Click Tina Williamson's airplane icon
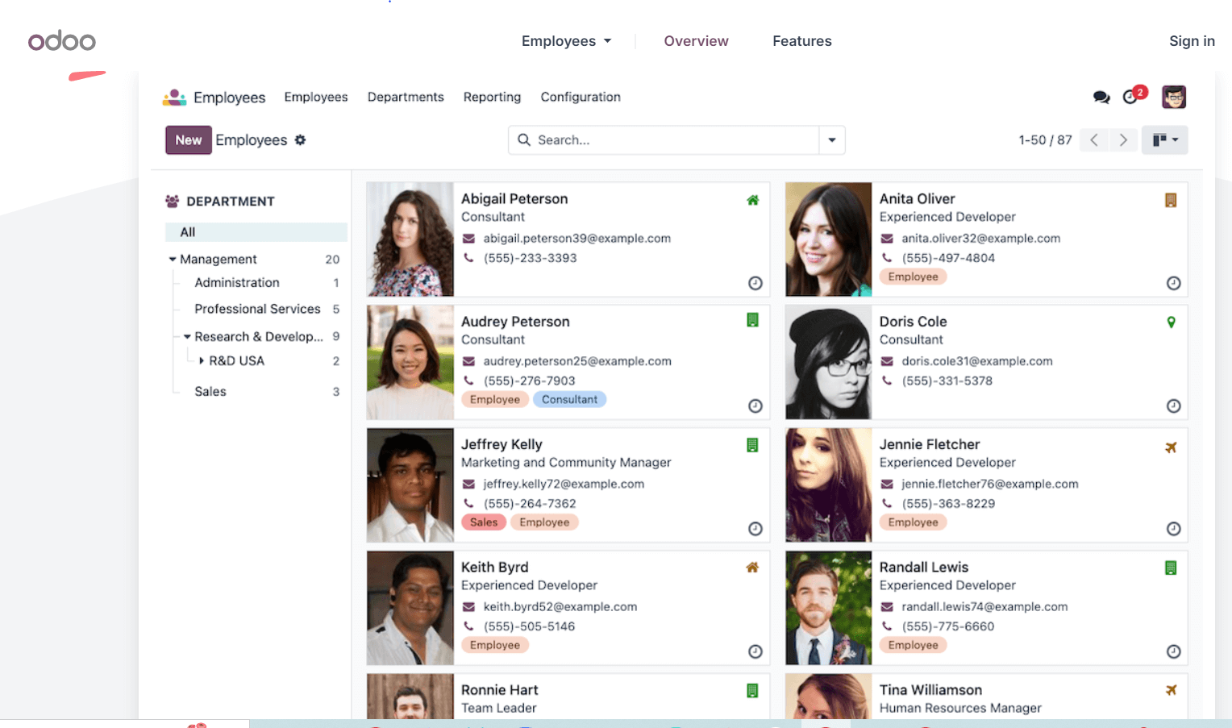Image resolution: width=1232 pixels, height=728 pixels. 1171,690
